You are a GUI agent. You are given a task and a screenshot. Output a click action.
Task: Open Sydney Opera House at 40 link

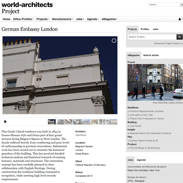pyautogui.click(x=143, y=141)
